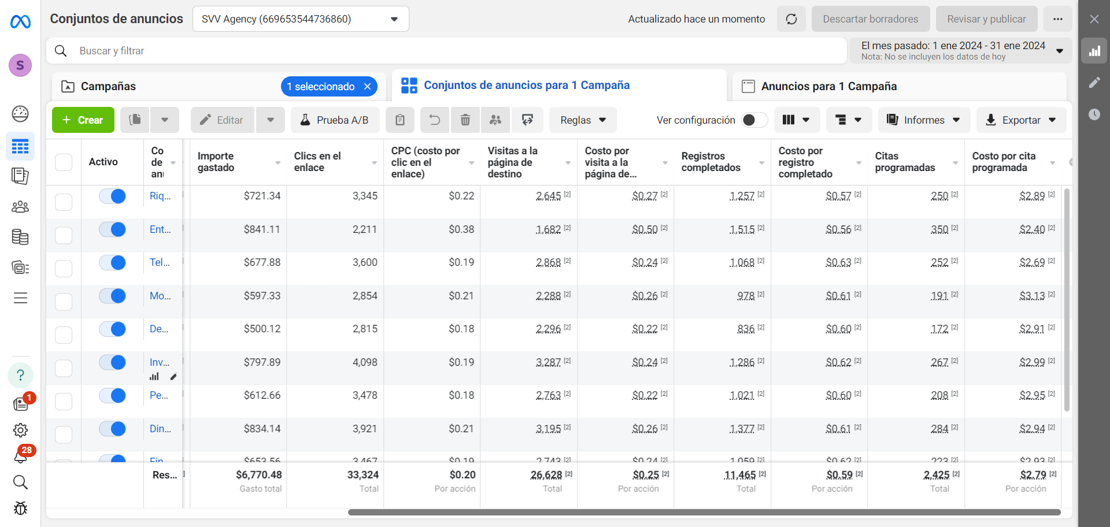Sort by the Citas programadas column header
1110x527 pixels.
point(916,162)
